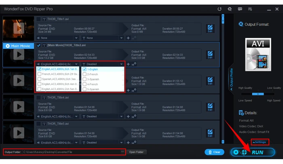The height and width of the screenshot is (164, 283).
Task: Select the Main Movie radio button
Action: click(8, 46)
